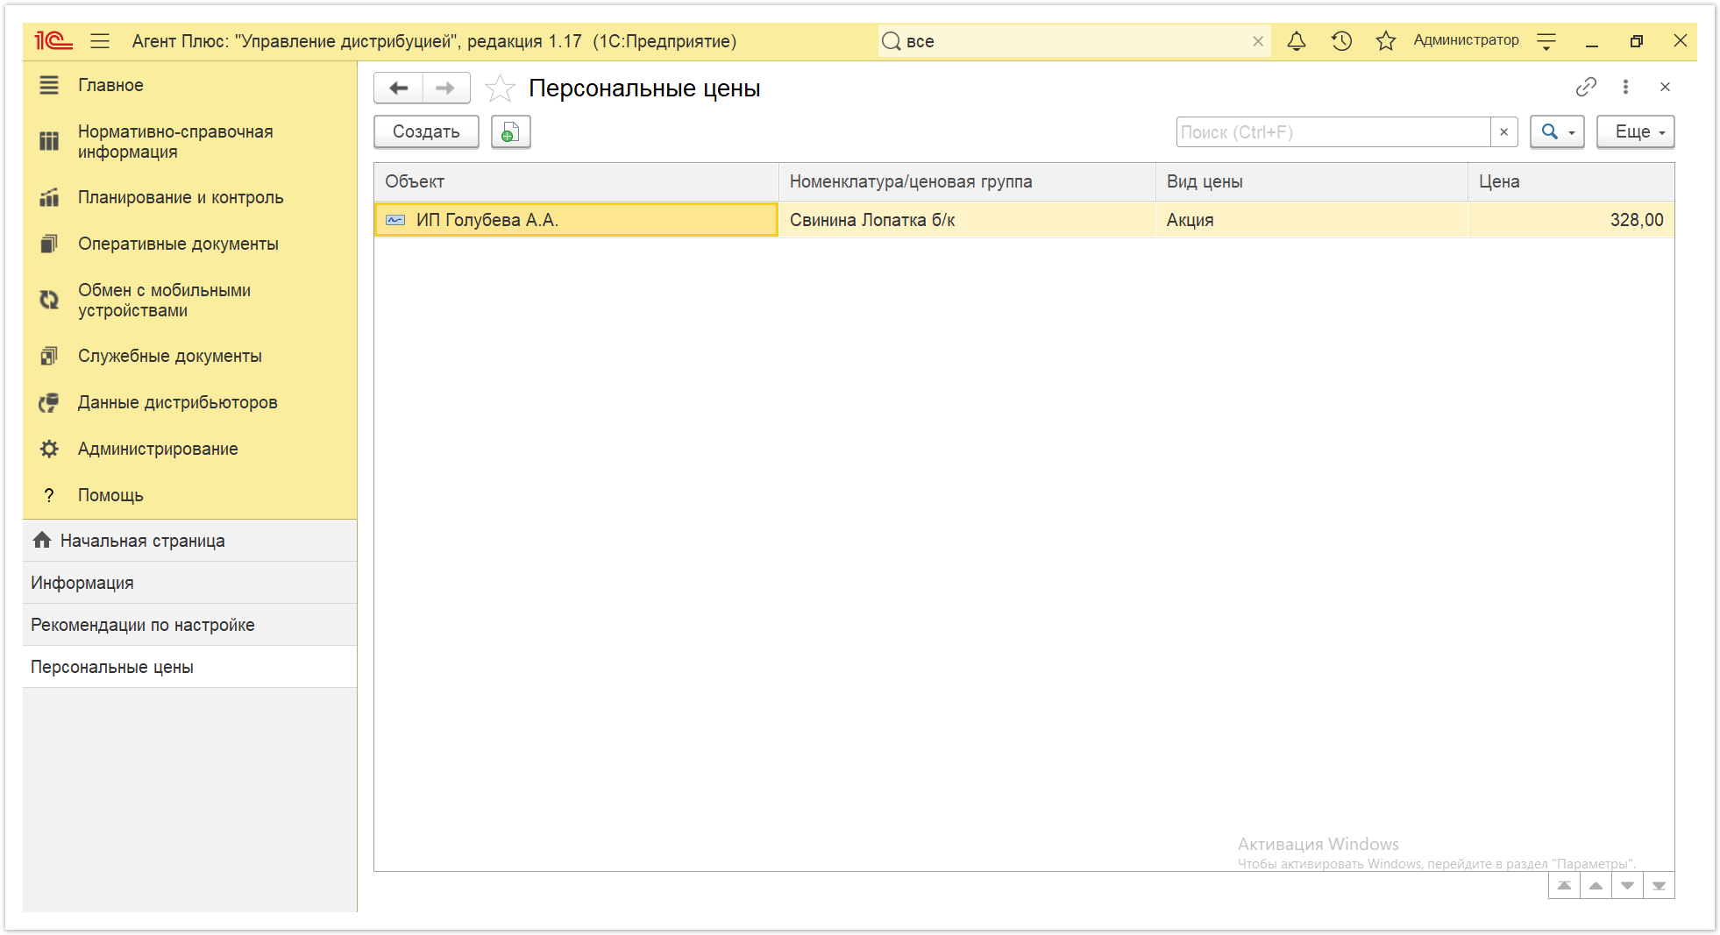The image size is (1720, 935).
Task: Open the notifications bell
Action: pyautogui.click(x=1296, y=40)
